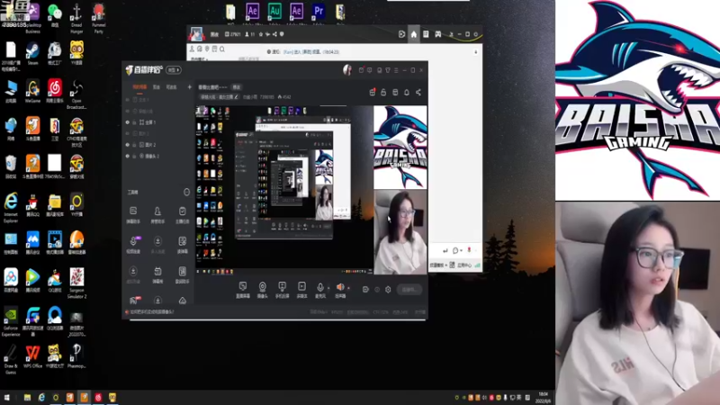This screenshot has width=720, height=405.
Task: Click the camera icon in the bottom toolbar
Action: click(262, 286)
